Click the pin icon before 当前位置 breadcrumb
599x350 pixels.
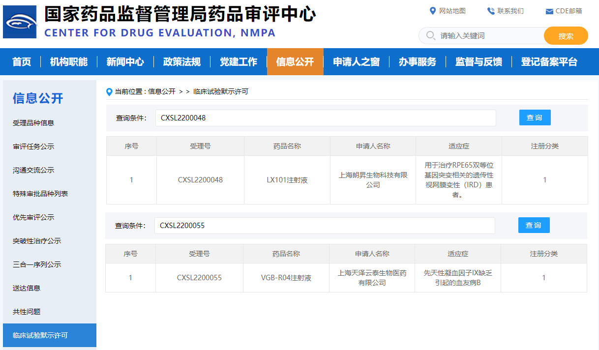109,92
